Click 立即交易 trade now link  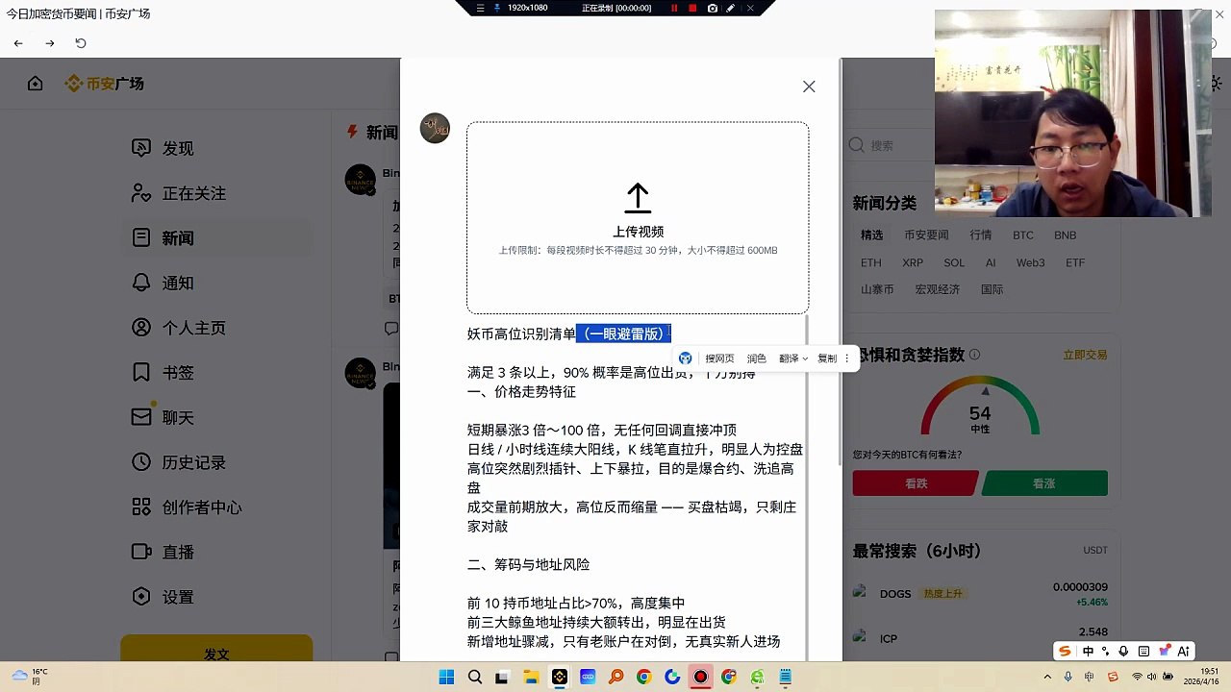tap(1085, 355)
